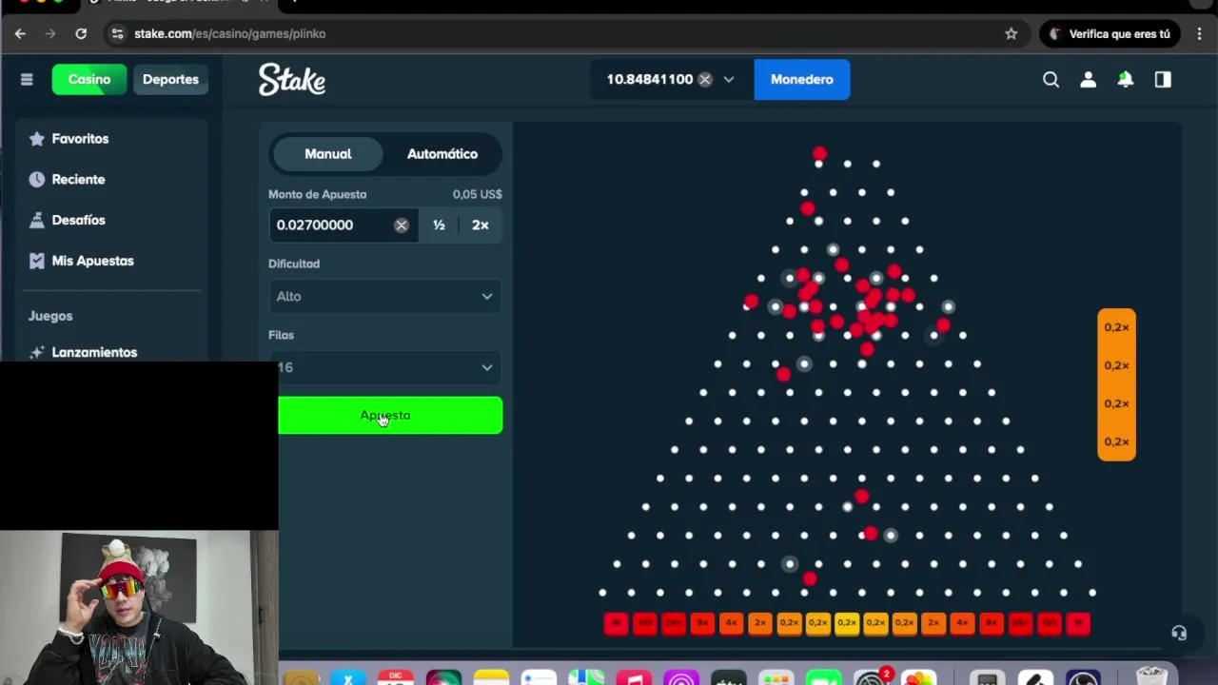Image resolution: width=1218 pixels, height=685 pixels.
Task: Click top 0,2× entry in results history
Action: coord(1116,327)
